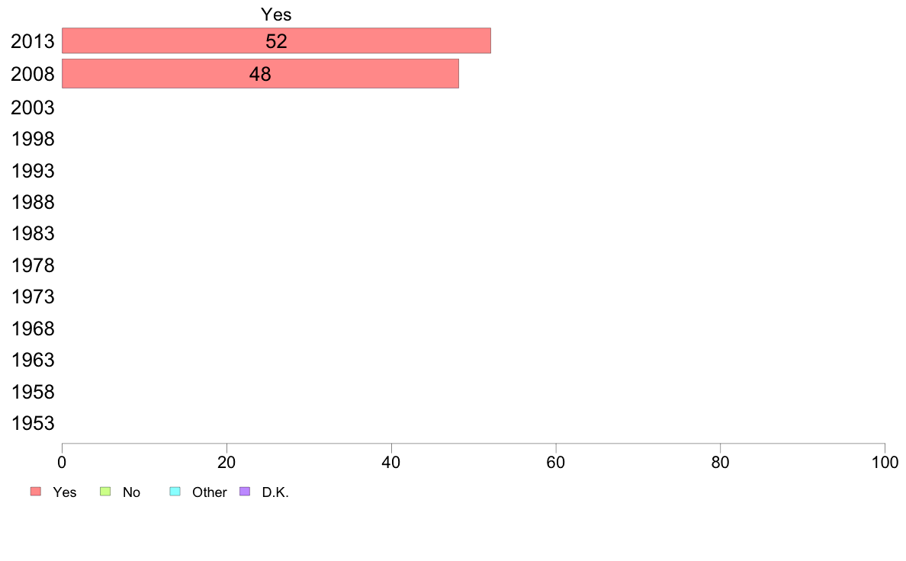Select the 1953 year label
This screenshot has width=906, height=561.
(x=32, y=424)
